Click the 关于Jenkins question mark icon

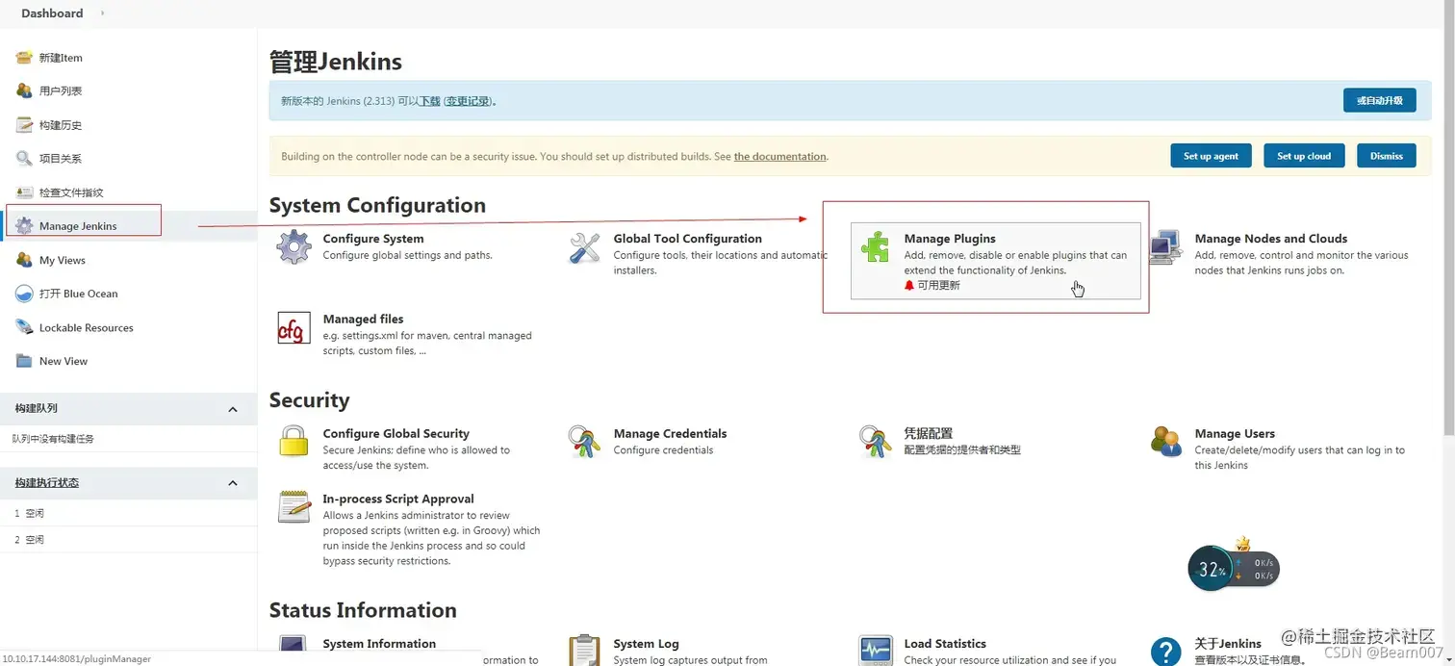[x=1165, y=652]
